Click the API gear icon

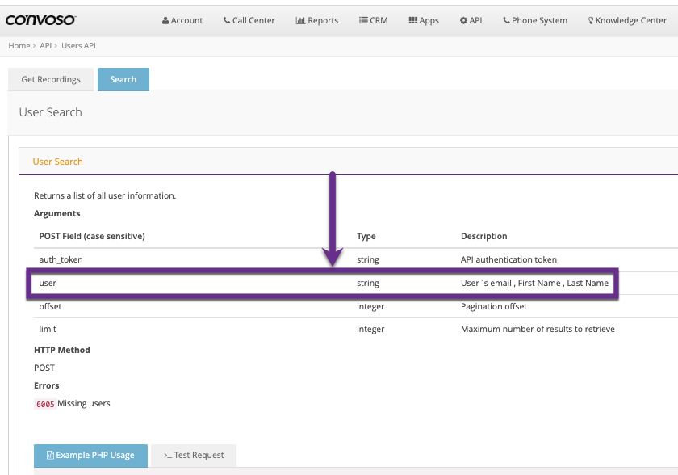(463, 20)
